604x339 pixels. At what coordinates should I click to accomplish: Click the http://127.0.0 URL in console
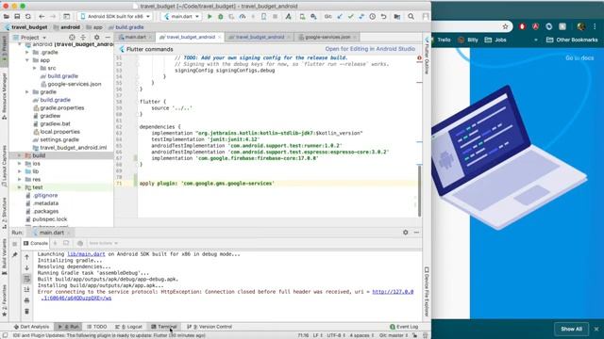(393, 292)
